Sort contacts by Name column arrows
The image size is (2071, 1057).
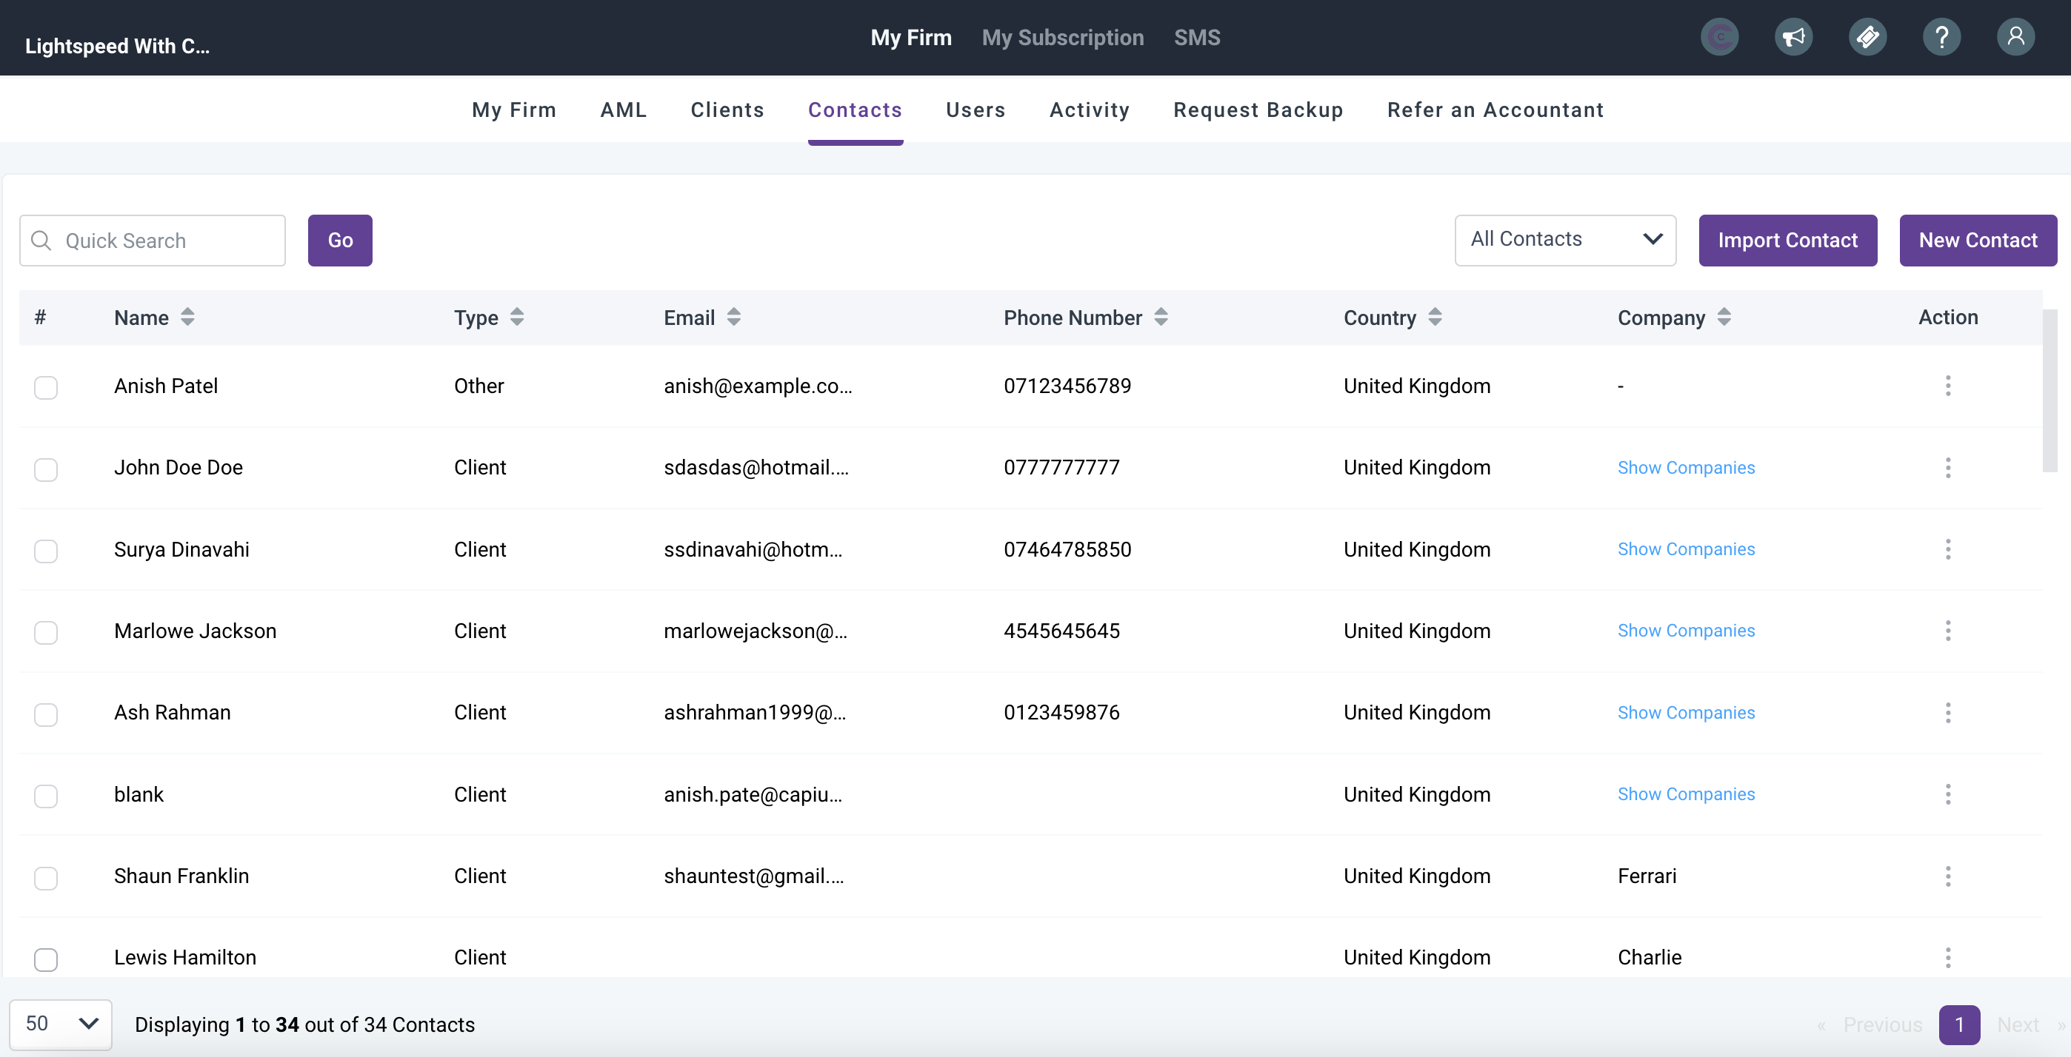tap(187, 318)
